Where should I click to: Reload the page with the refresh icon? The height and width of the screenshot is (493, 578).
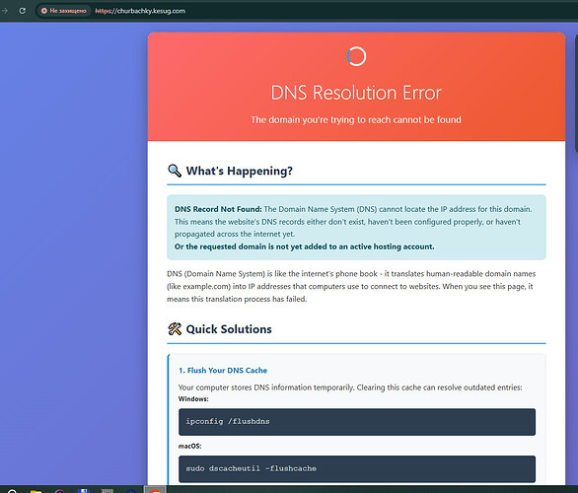23,11
